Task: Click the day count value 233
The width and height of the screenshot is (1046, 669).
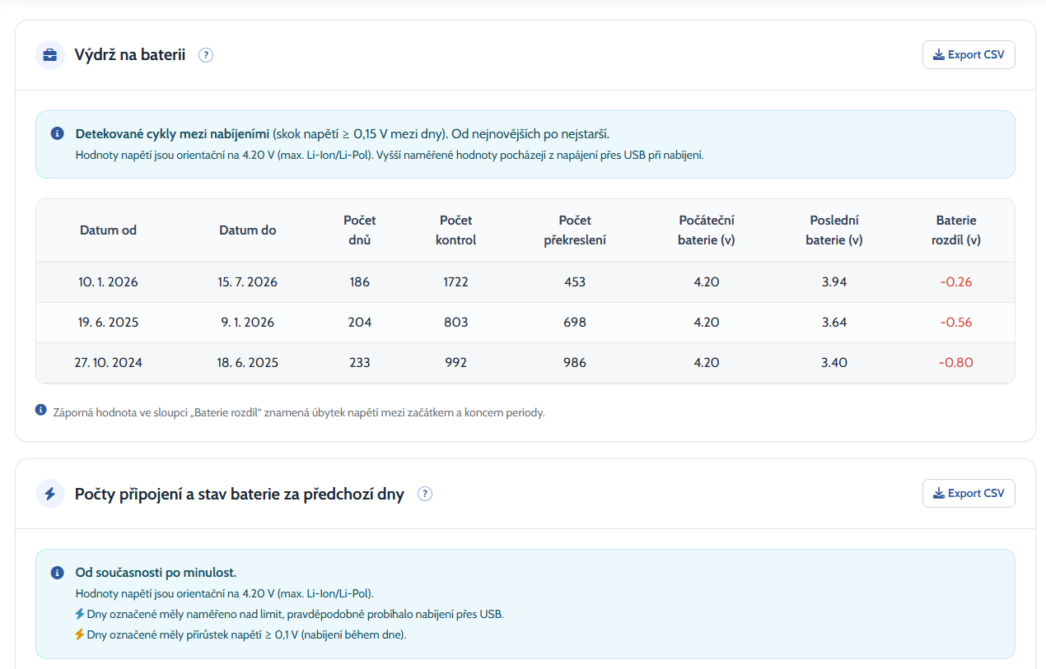Action: [360, 363]
